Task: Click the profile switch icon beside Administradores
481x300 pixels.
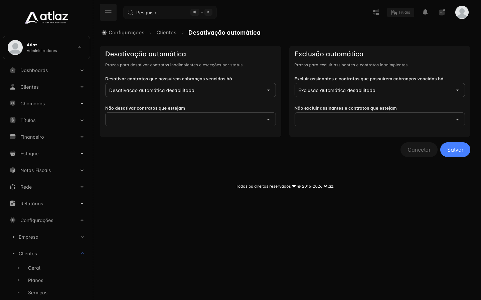Action: click(79, 48)
